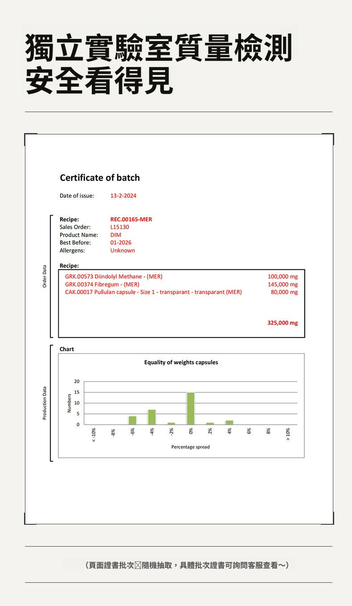Click the Allergens value 'Unknown'
The image size is (352, 606).
point(123,251)
